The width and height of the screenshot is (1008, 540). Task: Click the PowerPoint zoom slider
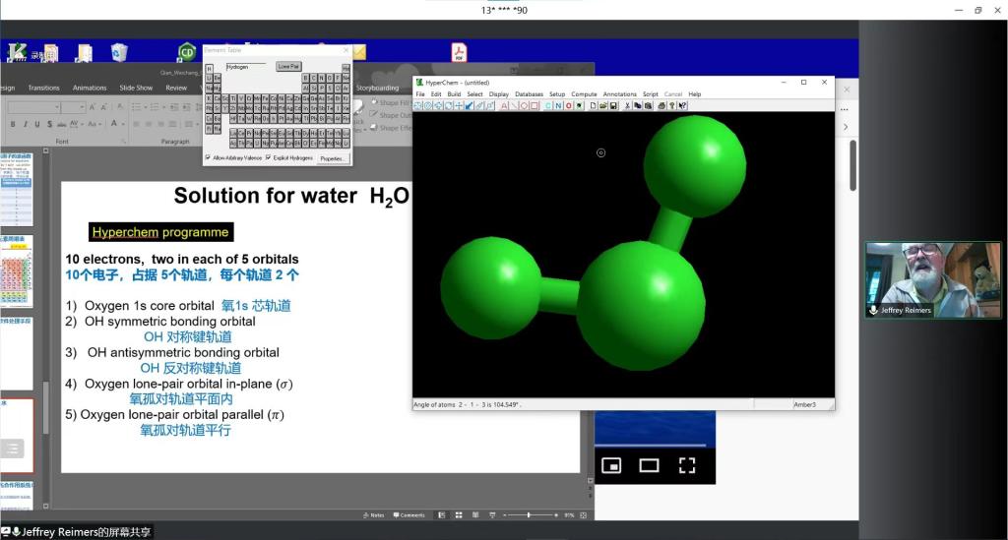coord(529,514)
